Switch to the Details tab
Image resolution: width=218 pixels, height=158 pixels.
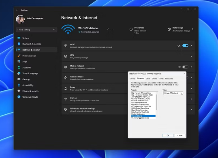point(154,79)
